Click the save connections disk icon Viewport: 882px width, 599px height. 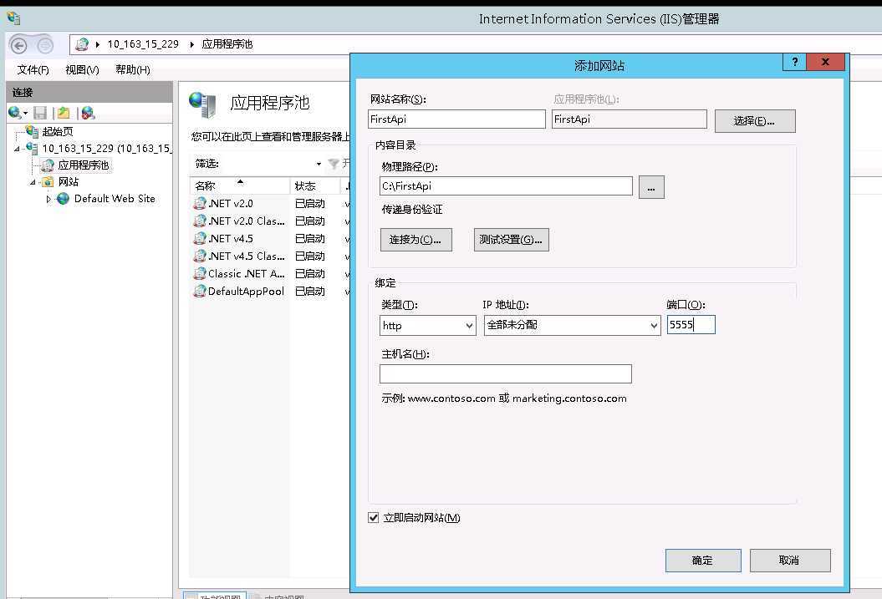point(40,113)
